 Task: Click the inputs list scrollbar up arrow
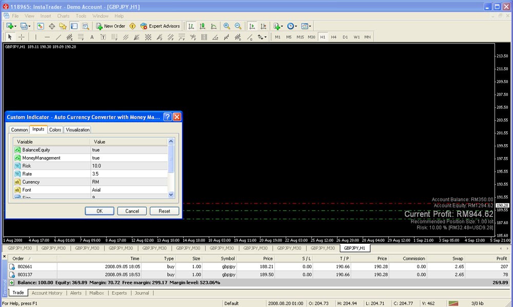[171, 141]
